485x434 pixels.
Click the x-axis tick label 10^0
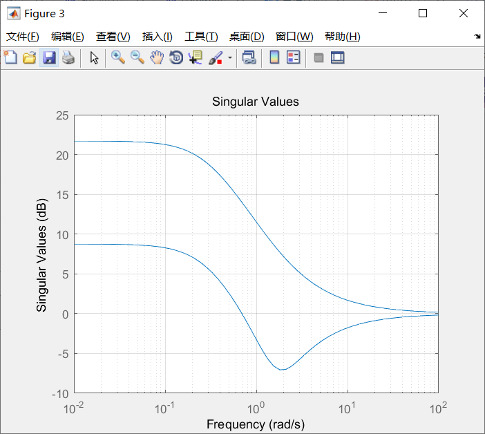tap(256, 408)
